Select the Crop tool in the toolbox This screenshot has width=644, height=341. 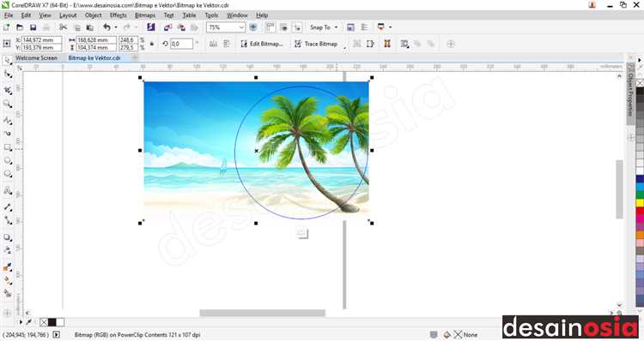coord(8,90)
